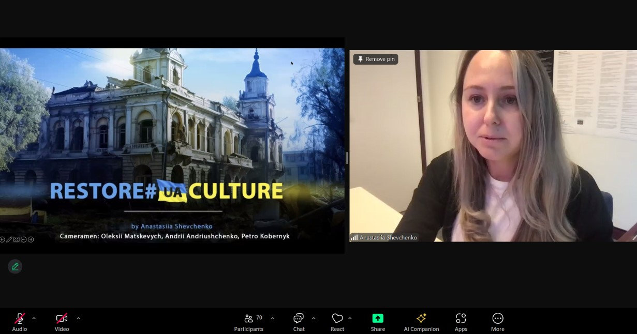
Task: Open the Chat panel
Action: tap(299, 322)
